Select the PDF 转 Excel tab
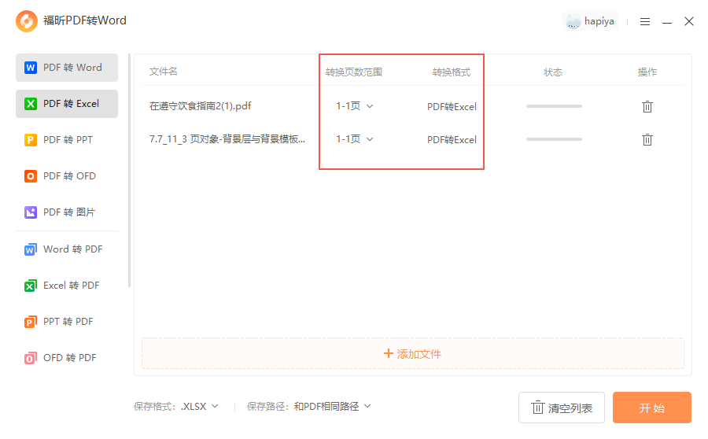The width and height of the screenshot is (708, 439). (67, 104)
